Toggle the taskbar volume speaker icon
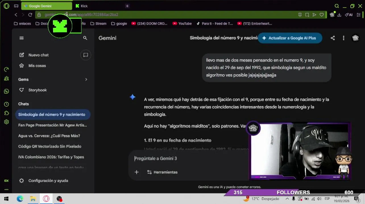This screenshot has width=365, height=204. 319,199
